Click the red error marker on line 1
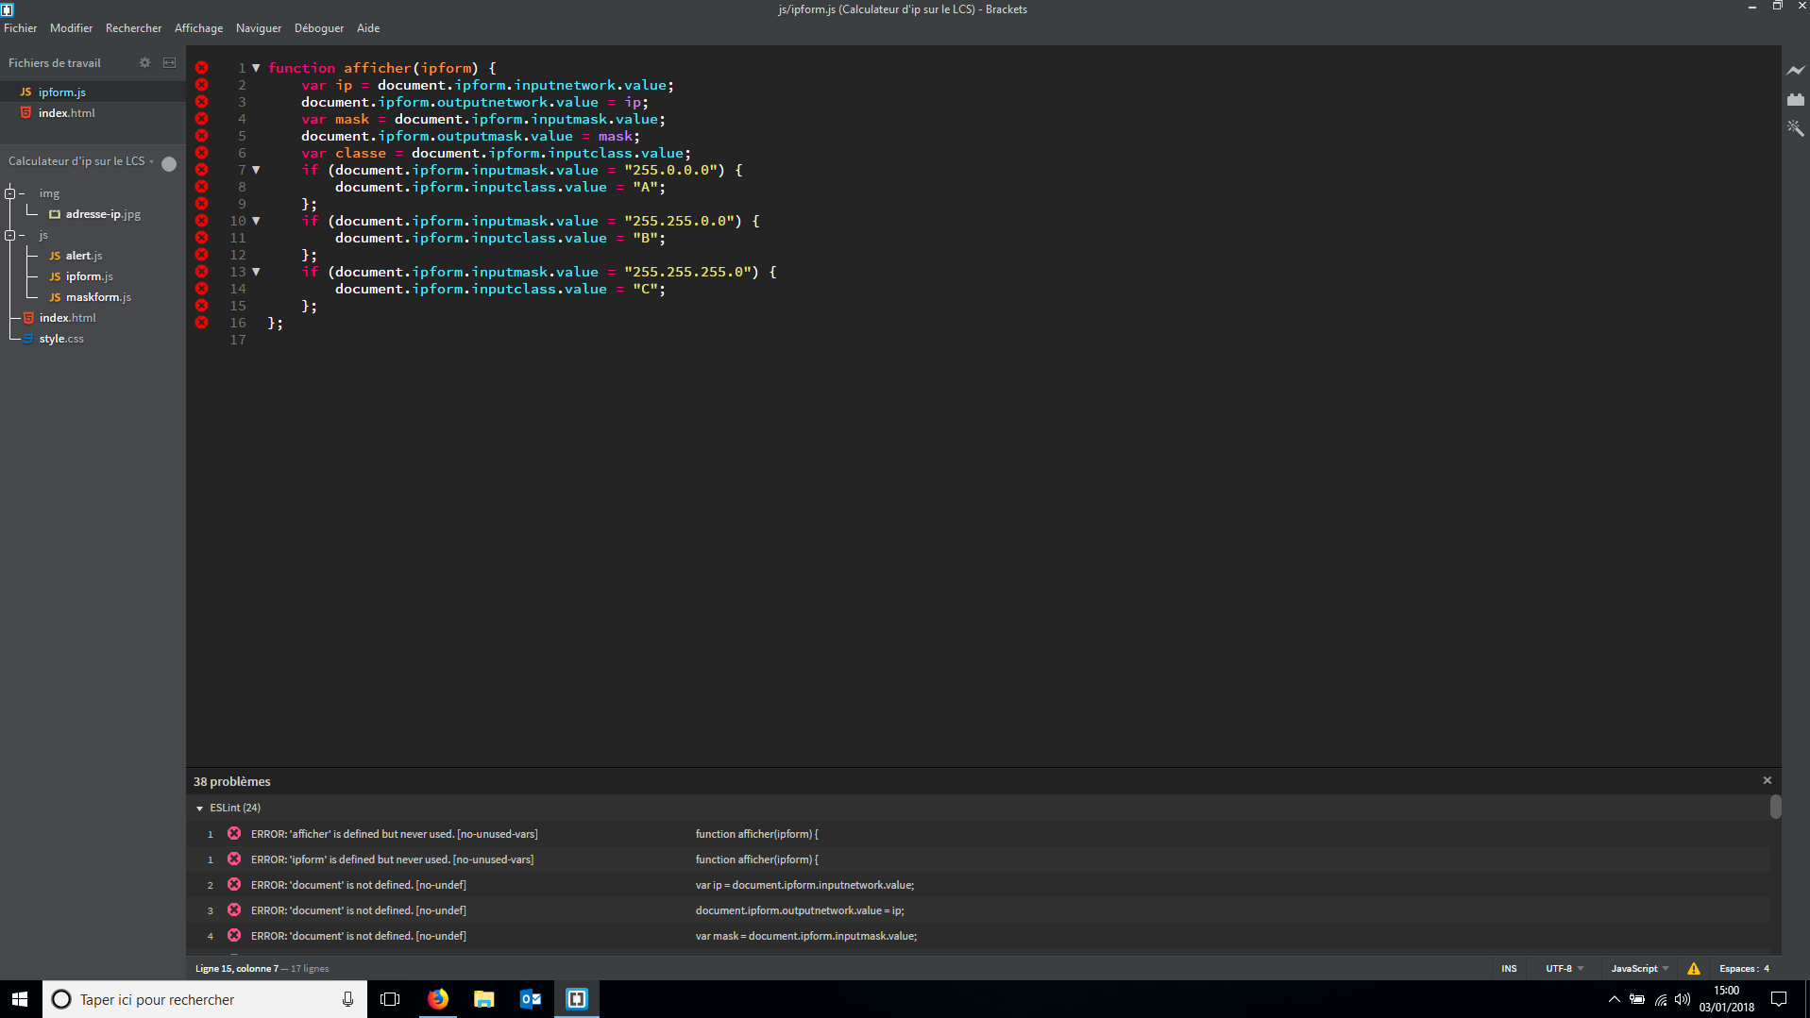 tap(201, 68)
